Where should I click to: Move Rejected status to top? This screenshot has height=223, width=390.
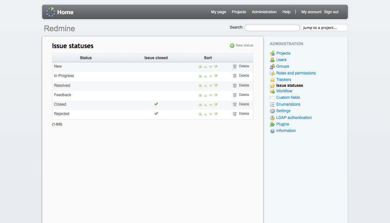tap(200, 114)
